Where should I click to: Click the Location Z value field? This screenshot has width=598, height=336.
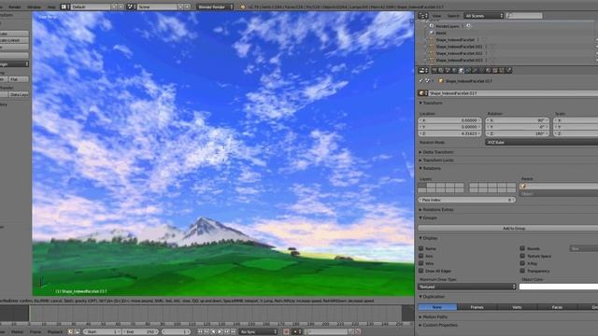tap(450, 133)
